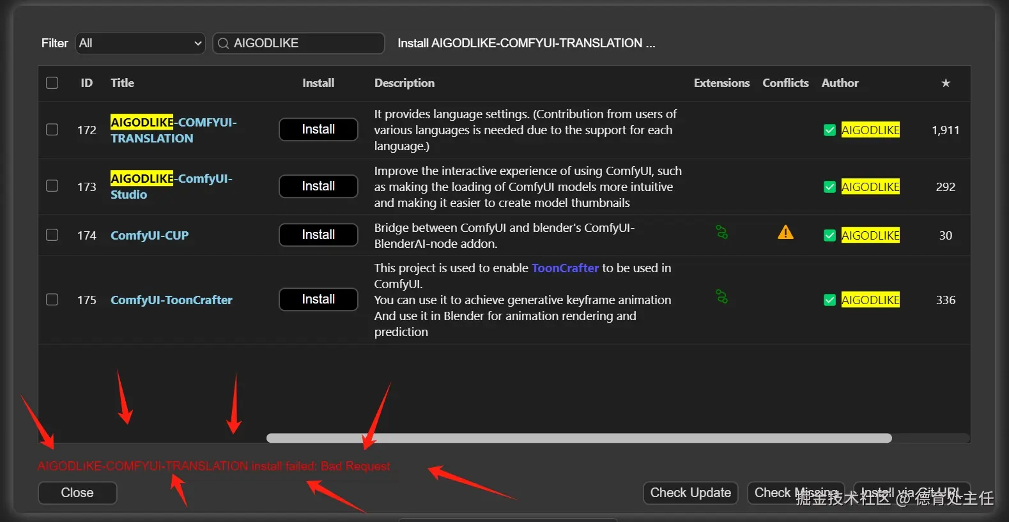Click AIGODLIKE author in row 172

pos(870,130)
